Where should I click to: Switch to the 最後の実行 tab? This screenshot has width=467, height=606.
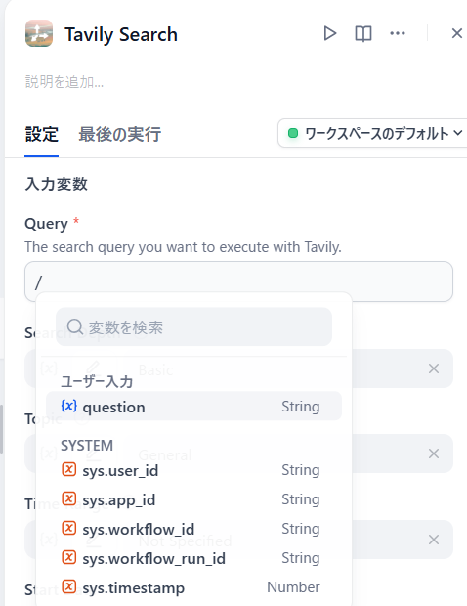(x=120, y=135)
